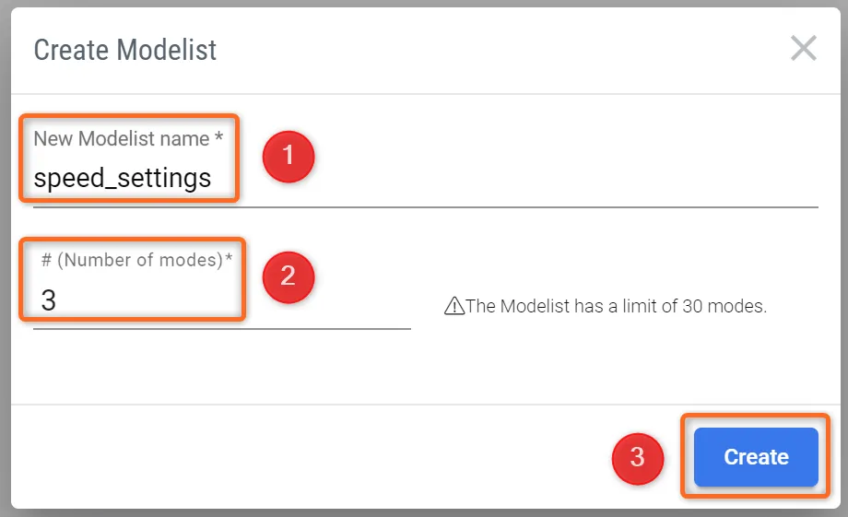
Task: Click the asterisk after New Modelist name
Action: coord(218,139)
